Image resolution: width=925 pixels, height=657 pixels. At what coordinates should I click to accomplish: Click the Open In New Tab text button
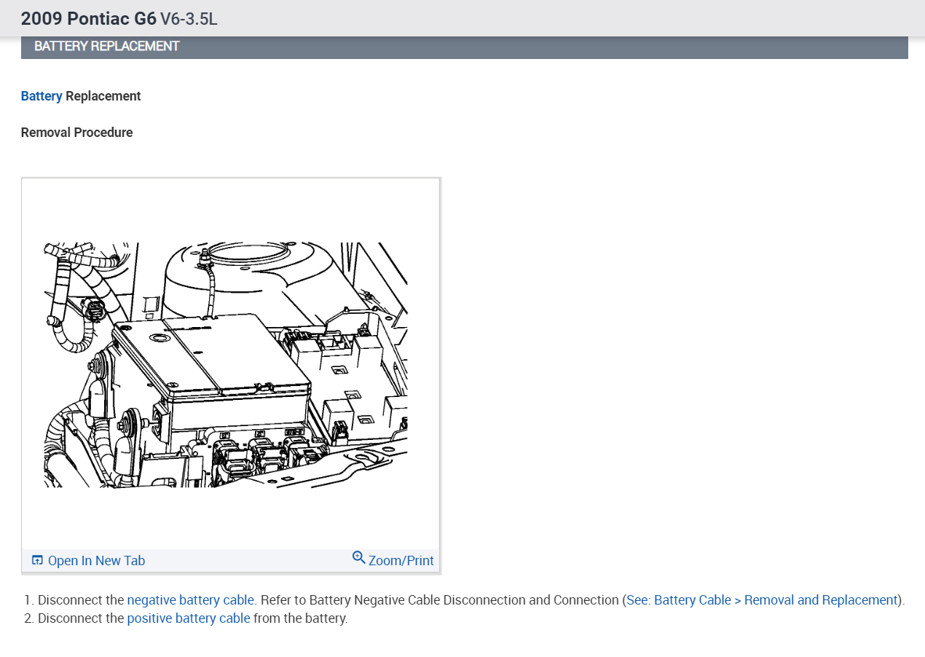pos(96,560)
